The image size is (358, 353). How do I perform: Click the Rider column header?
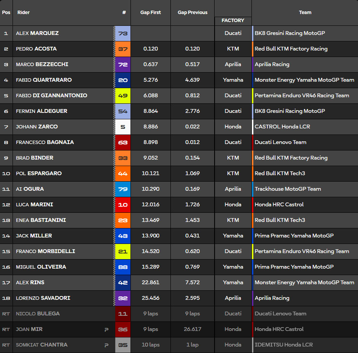[24, 13]
